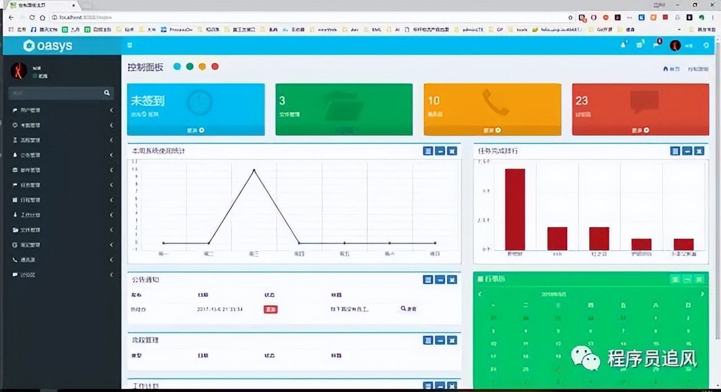Click the folder icon on the green card
This screenshot has height=392, width=721.
[344, 105]
